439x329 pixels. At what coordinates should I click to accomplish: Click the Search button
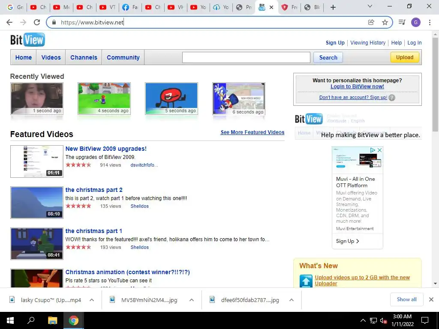point(328,57)
